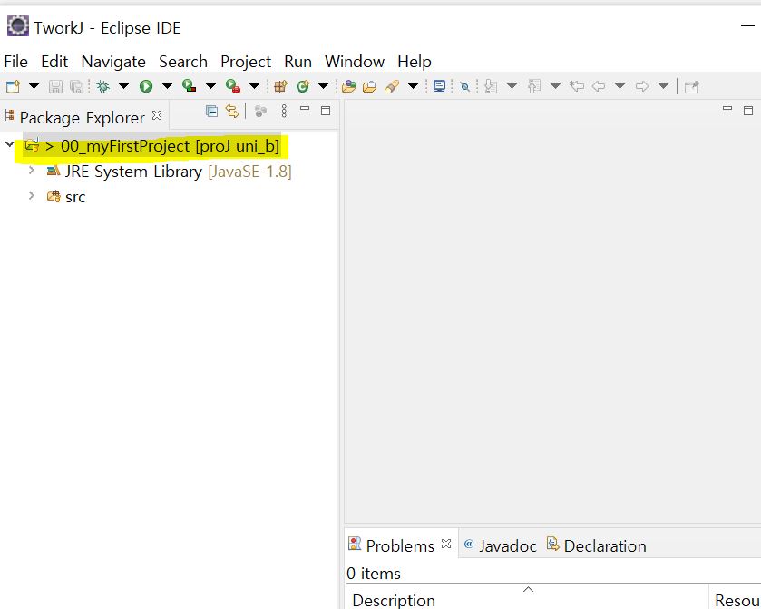
Task: Select the 00_myFirstProject project
Action: [151, 146]
